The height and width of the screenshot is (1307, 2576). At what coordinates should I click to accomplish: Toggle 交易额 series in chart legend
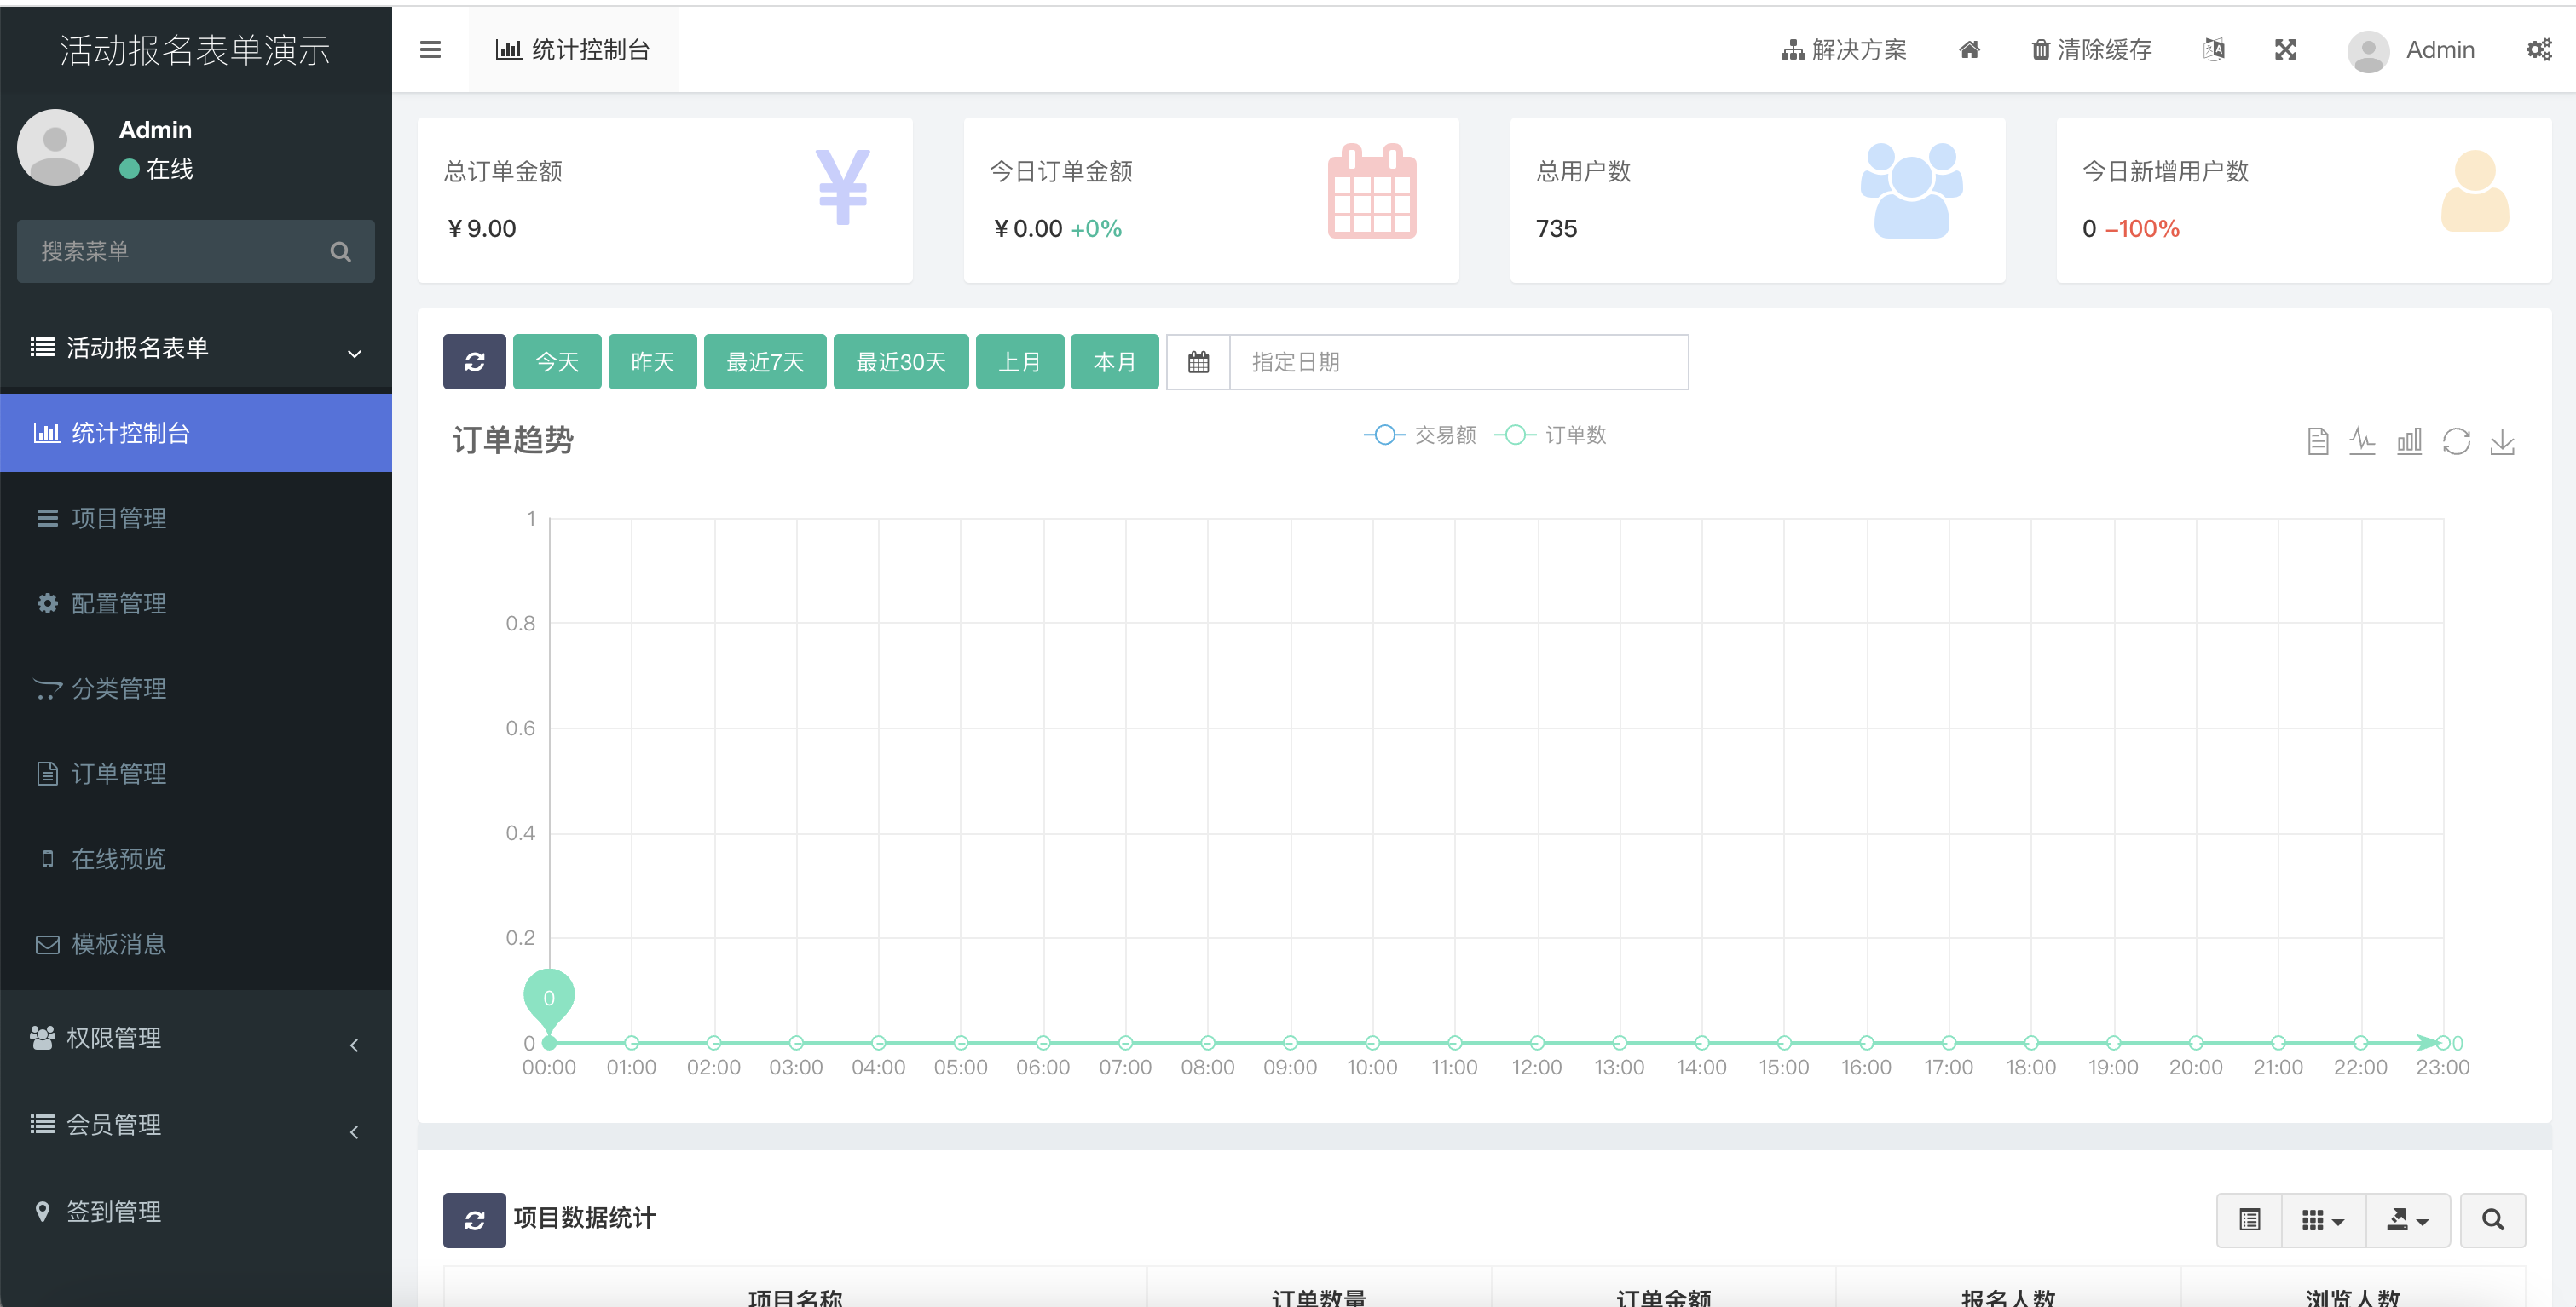(x=1421, y=435)
